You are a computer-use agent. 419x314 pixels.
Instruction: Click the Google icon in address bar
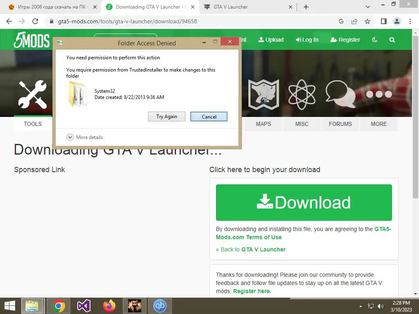coord(341,21)
